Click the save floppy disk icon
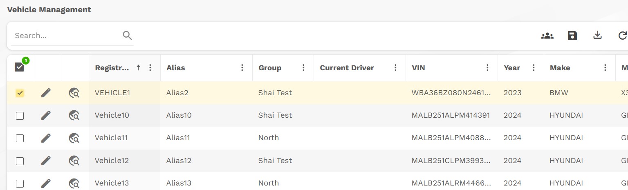Screen dimensions: 628x190 [x=572, y=36]
